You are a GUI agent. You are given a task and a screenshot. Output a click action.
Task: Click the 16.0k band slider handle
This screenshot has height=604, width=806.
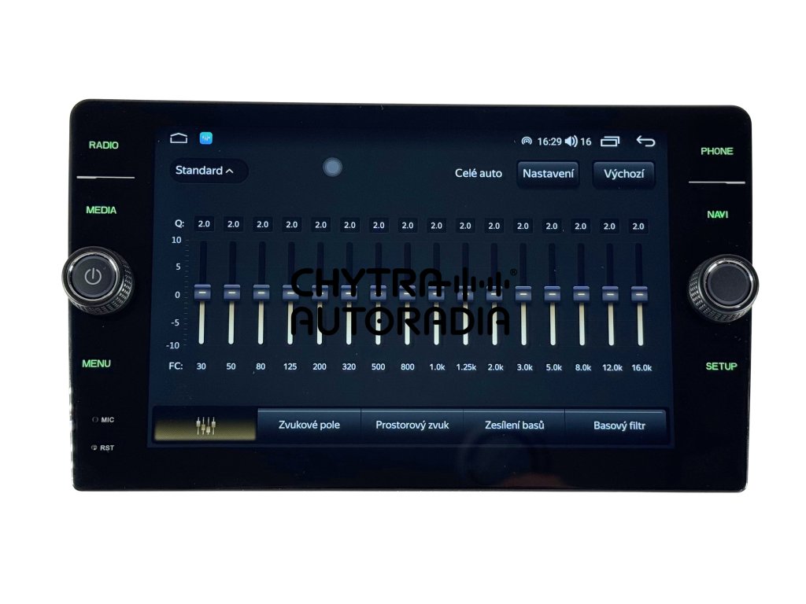click(639, 294)
